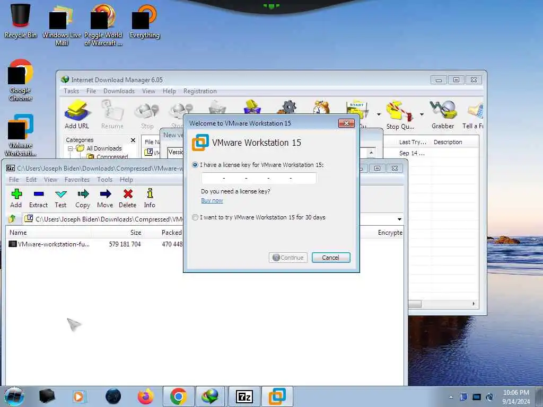Open the Downloads menu in Internet Download Manager

119,91
